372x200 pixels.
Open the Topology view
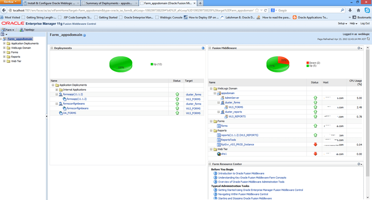[27, 30]
